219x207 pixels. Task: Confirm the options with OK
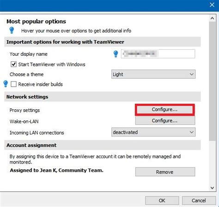coord(162,201)
